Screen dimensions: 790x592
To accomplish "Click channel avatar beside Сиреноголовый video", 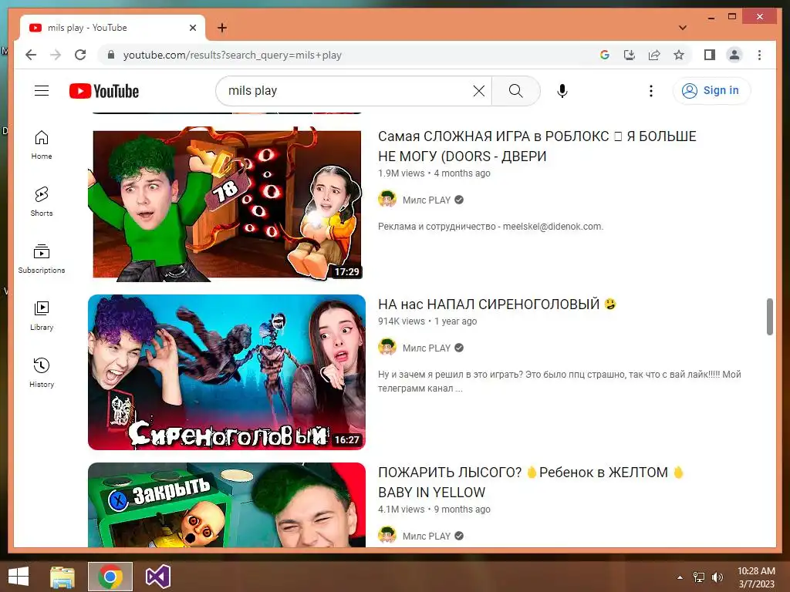I will (387, 348).
